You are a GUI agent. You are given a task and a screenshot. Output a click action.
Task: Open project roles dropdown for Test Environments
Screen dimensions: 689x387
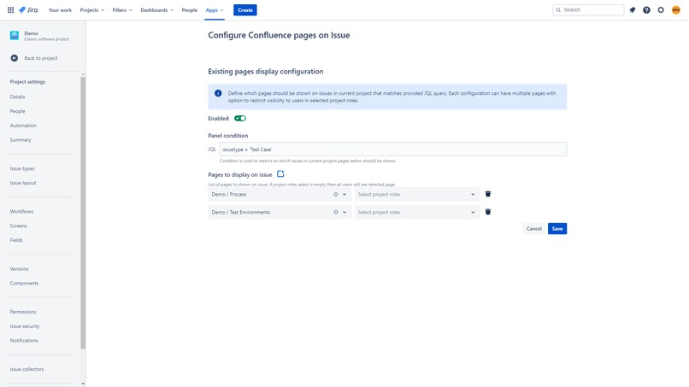(417, 212)
